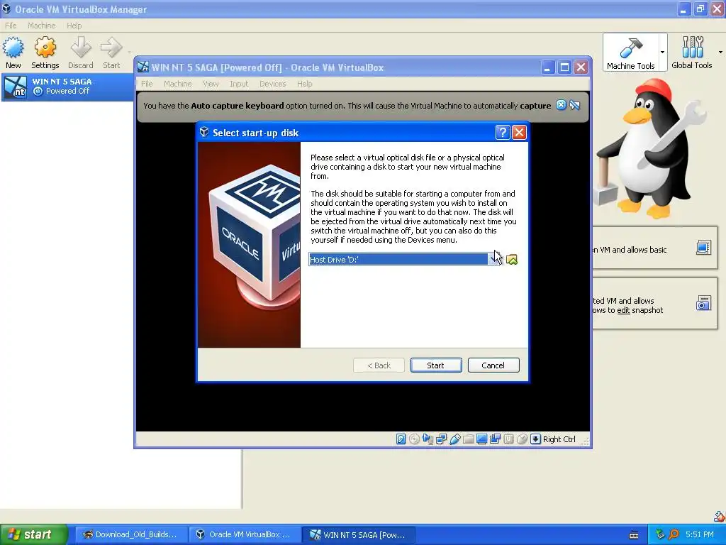Click the display status bar icon
The image size is (726, 545).
481,439
